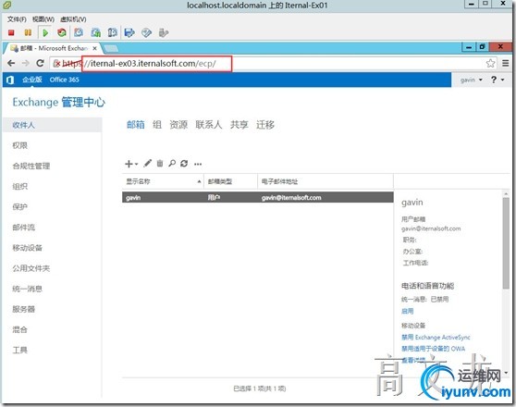
Task: Click the edit pencil icon
Action: 147,163
